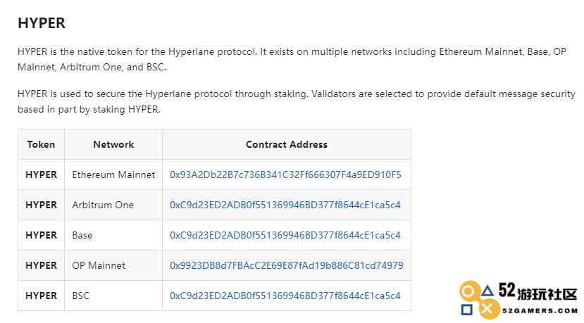Click the blue square in the watermark logo
Image resolution: width=584 pixels, height=323 pixels.
coord(466,309)
